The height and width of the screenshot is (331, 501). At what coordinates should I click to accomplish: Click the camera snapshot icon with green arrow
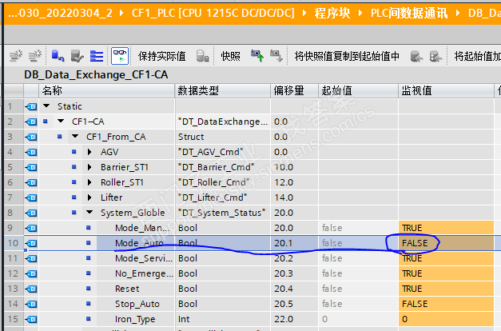coord(257,56)
